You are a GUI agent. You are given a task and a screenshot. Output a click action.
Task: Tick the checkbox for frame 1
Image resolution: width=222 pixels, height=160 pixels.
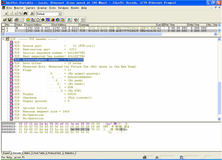3,28
